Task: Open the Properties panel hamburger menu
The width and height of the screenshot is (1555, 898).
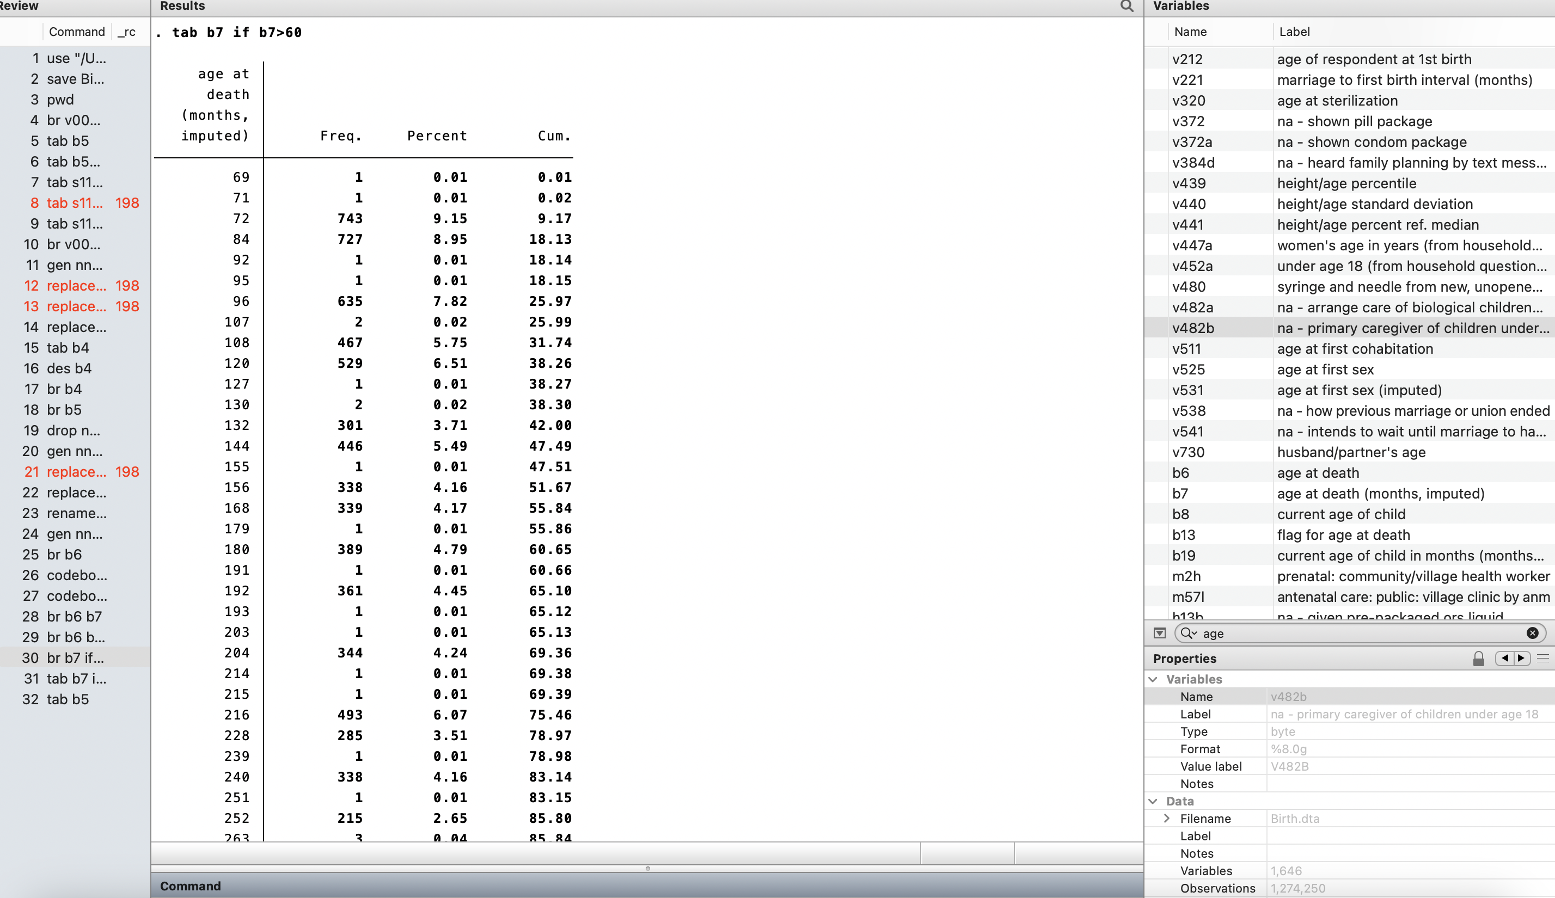Action: (x=1543, y=658)
